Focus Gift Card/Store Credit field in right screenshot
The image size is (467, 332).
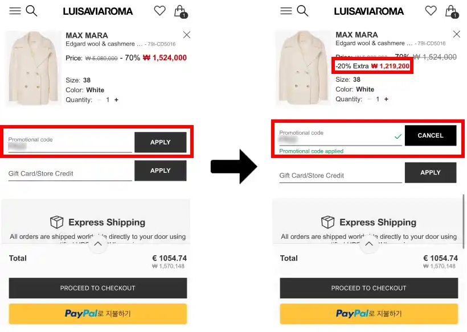pyautogui.click(x=340, y=176)
